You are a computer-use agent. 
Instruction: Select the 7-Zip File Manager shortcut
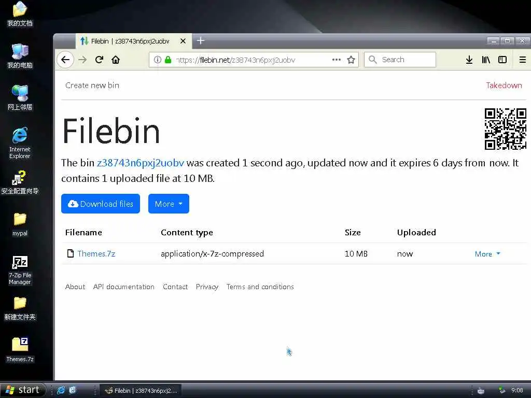coord(20,270)
